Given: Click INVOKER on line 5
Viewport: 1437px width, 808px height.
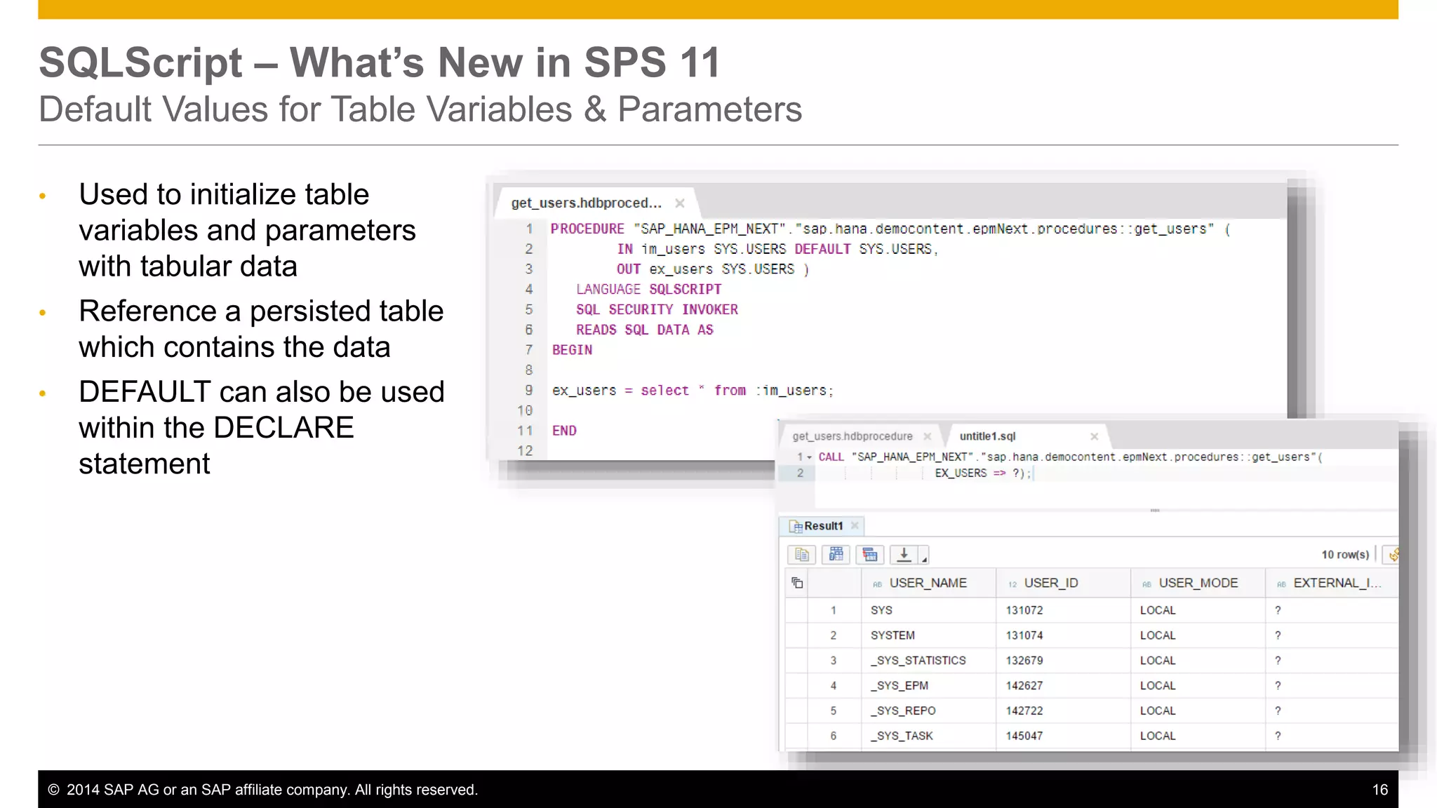Looking at the screenshot, I should [709, 310].
